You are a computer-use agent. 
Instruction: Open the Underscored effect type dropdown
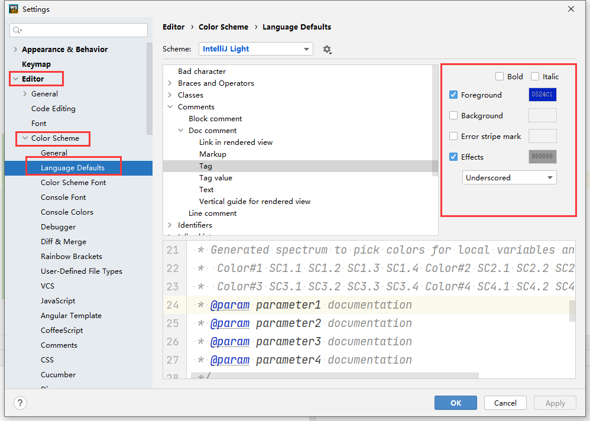(509, 177)
